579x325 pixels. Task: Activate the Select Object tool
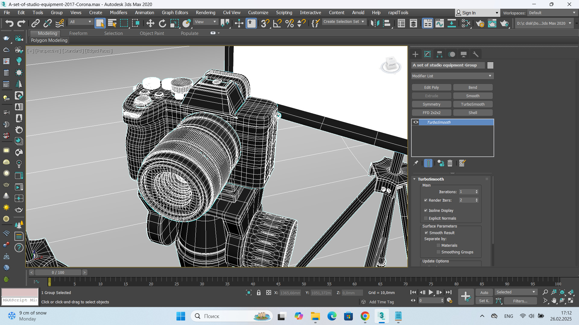pos(100,23)
